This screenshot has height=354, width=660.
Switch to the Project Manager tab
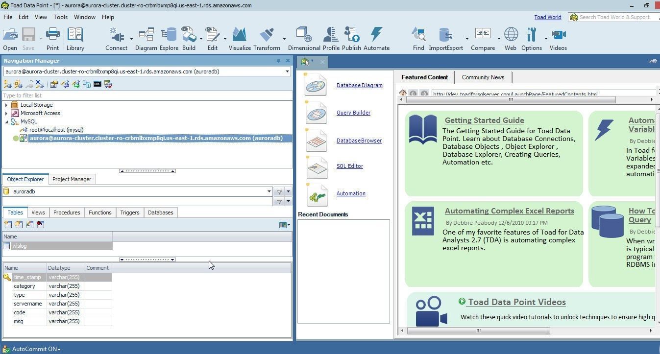[x=72, y=179]
